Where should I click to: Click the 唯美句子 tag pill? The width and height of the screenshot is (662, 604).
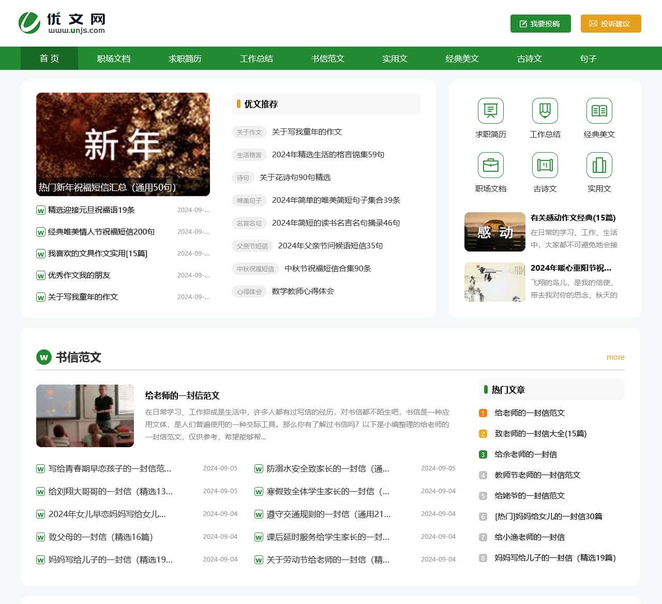pos(249,200)
